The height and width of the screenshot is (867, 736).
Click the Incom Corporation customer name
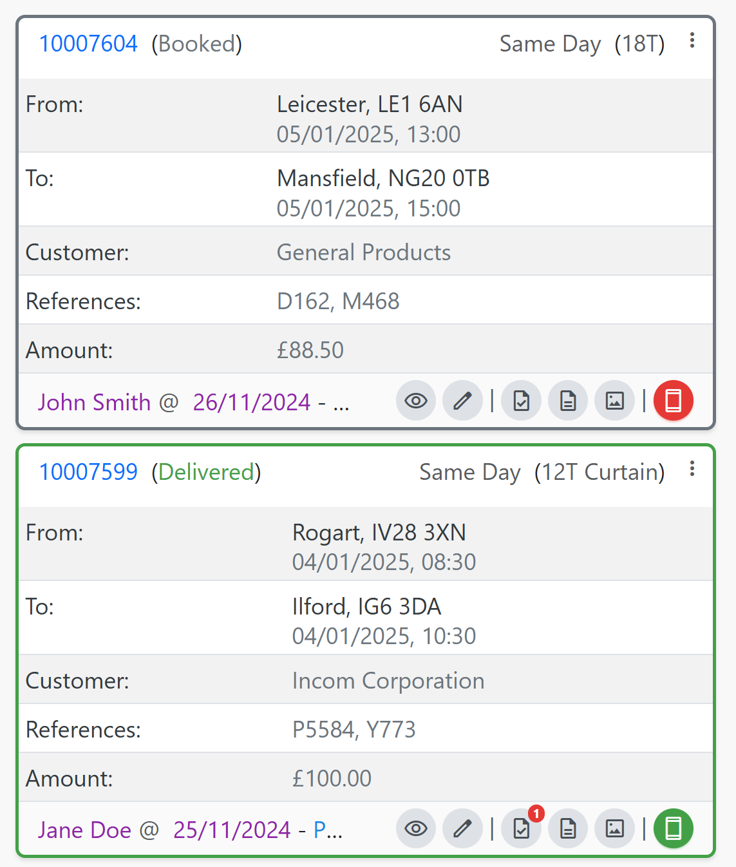point(388,681)
